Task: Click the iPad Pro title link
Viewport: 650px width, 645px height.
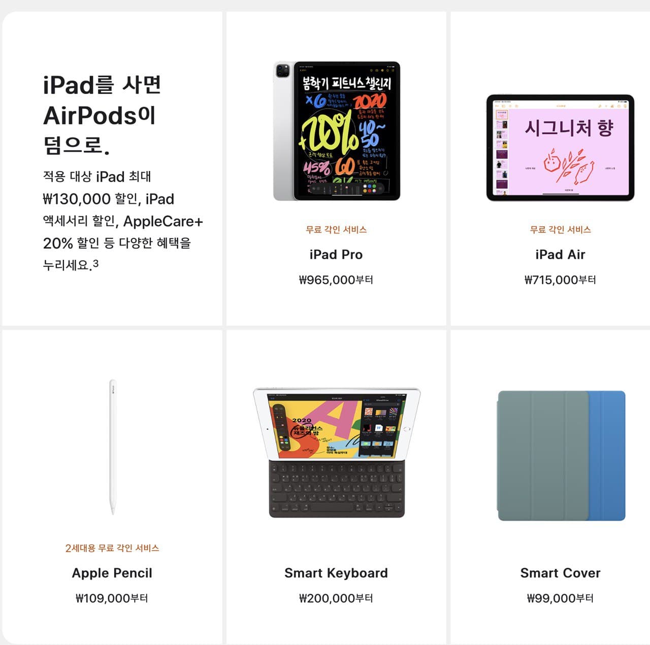Action: (336, 254)
